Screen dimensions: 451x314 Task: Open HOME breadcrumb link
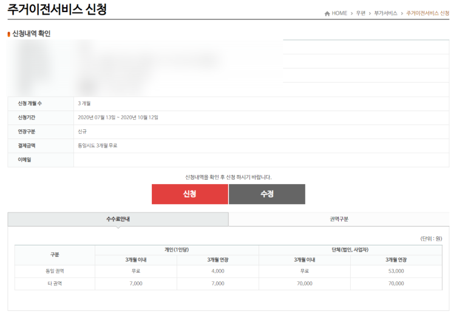339,13
